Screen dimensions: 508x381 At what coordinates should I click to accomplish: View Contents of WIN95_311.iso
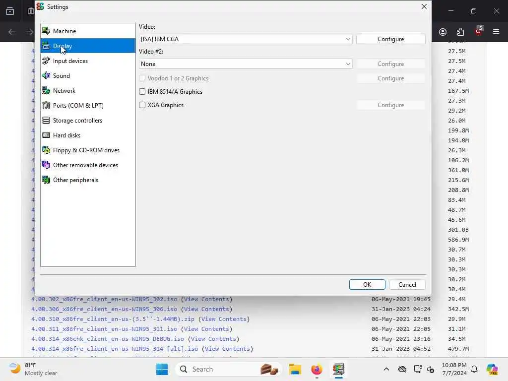[x=206, y=329]
